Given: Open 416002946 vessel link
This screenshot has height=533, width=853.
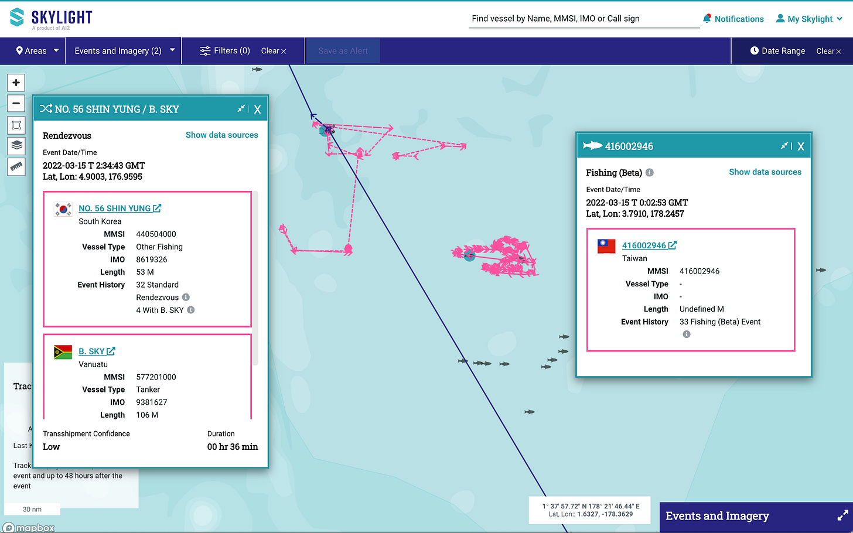Looking at the screenshot, I should (649, 245).
